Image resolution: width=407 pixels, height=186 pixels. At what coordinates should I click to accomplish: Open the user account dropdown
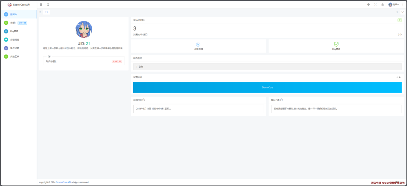[393, 4]
